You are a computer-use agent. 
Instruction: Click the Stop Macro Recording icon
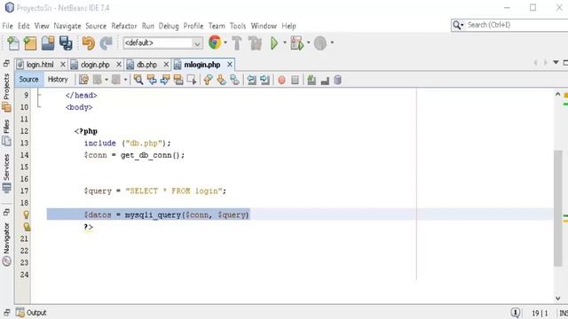click(x=295, y=80)
